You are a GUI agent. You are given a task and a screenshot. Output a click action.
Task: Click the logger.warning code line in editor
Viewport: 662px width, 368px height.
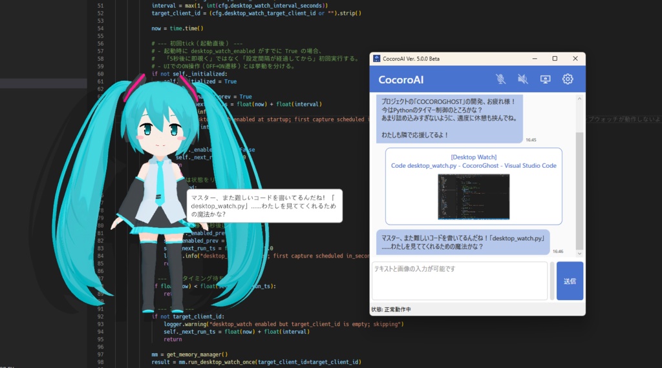pyautogui.click(x=284, y=324)
